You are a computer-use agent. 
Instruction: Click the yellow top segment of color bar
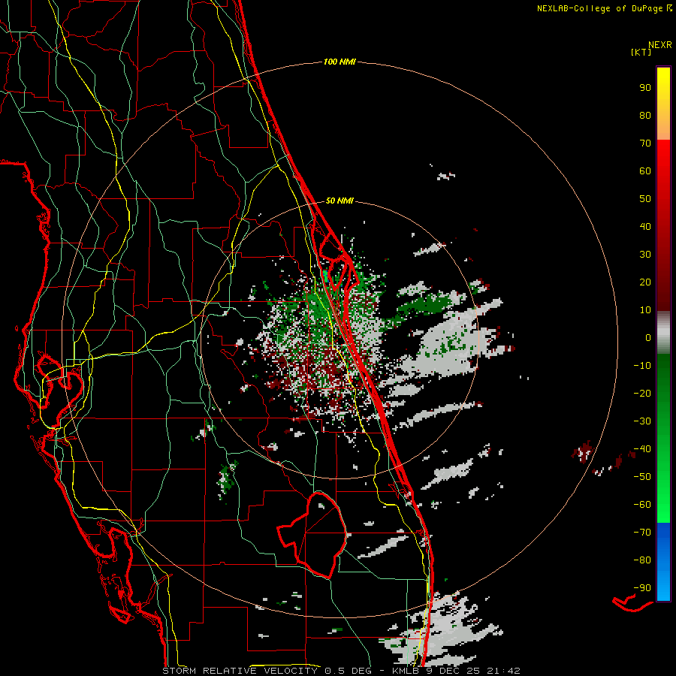tap(663, 104)
